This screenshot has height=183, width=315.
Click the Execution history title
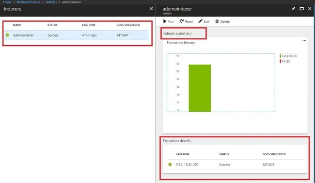[x=181, y=43]
